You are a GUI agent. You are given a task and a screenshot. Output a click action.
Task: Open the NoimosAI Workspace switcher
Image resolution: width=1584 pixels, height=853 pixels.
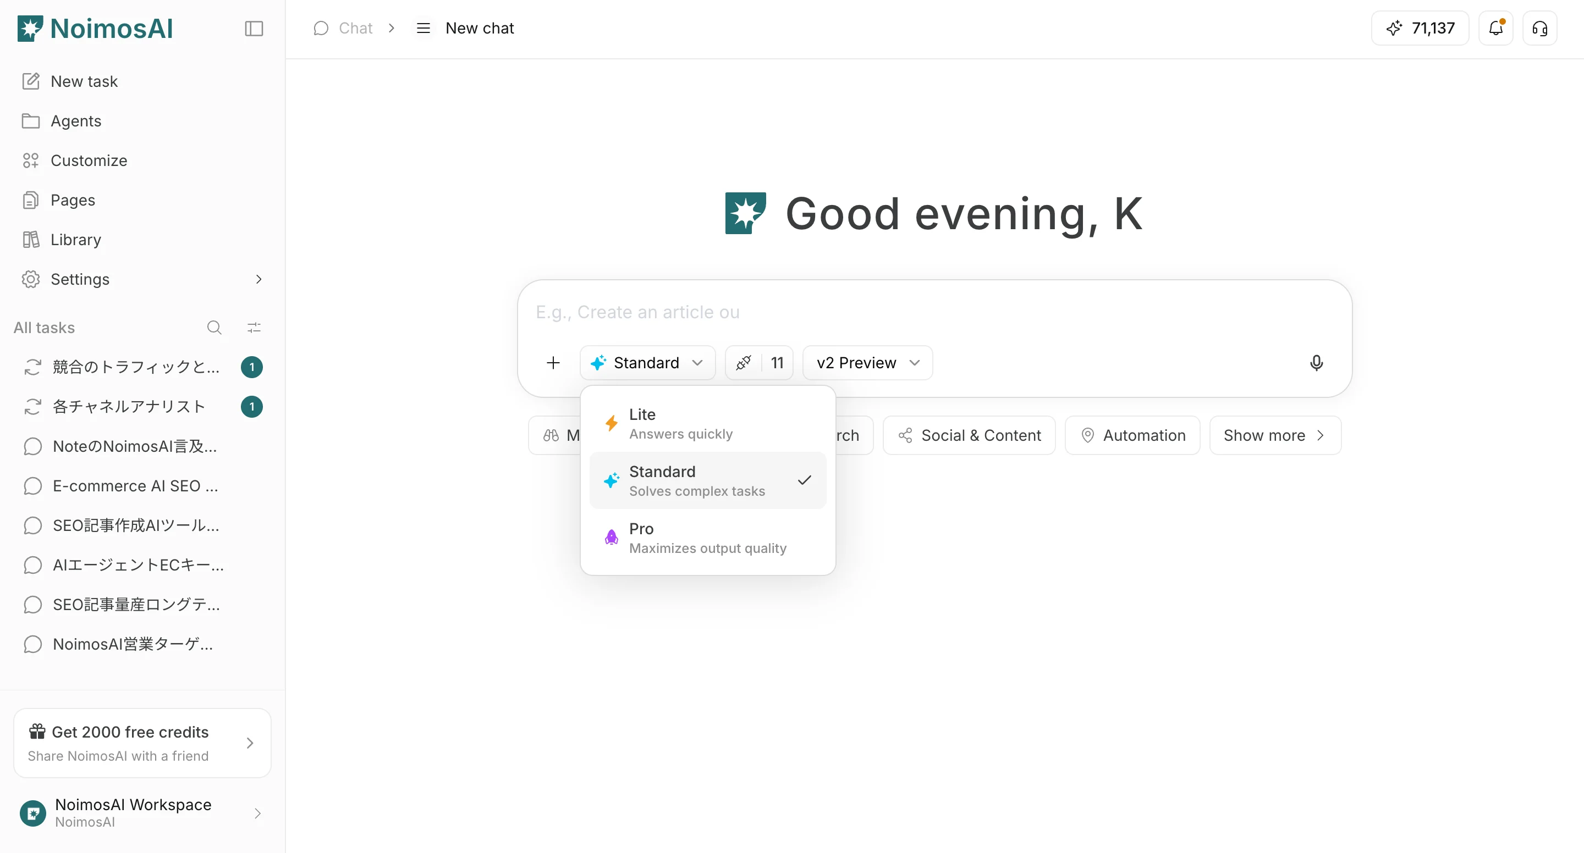pyautogui.click(x=142, y=813)
